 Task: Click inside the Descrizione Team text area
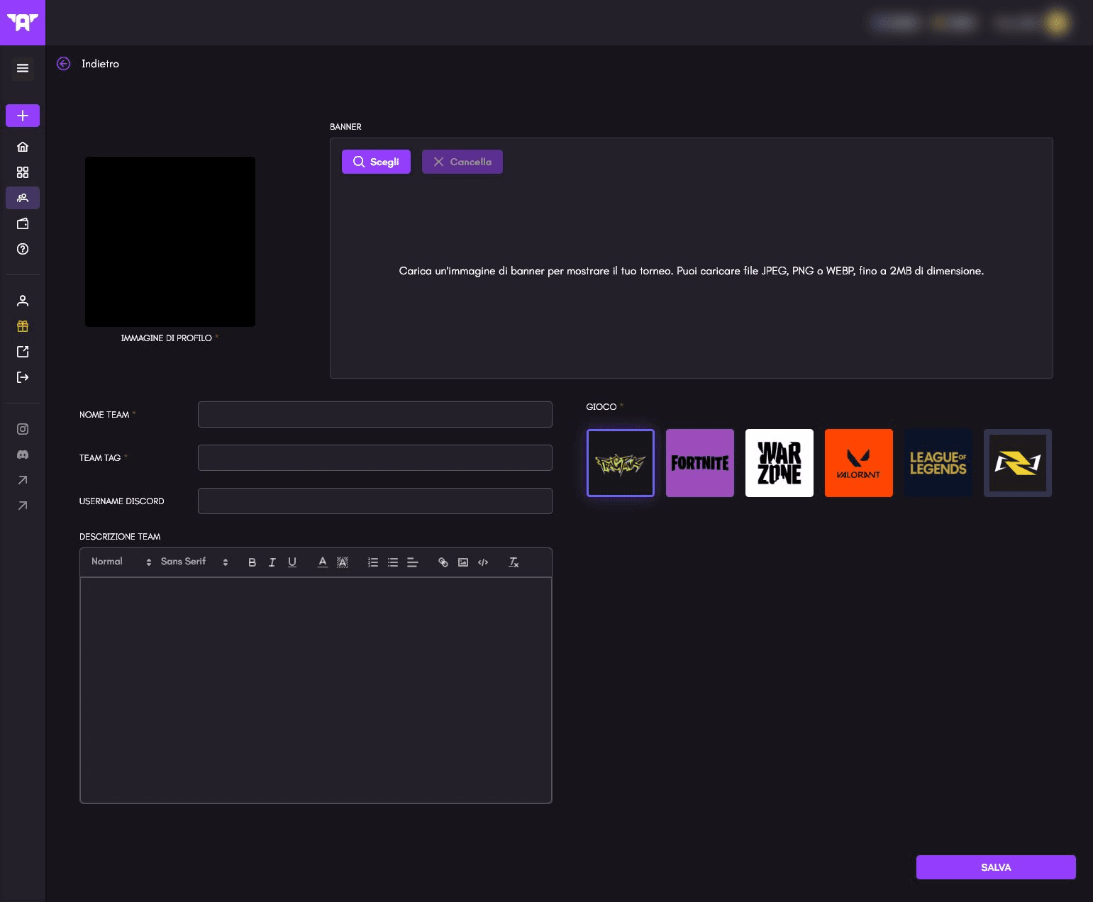(x=316, y=690)
